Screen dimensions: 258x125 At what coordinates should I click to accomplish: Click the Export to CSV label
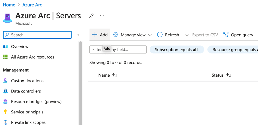point(205,35)
